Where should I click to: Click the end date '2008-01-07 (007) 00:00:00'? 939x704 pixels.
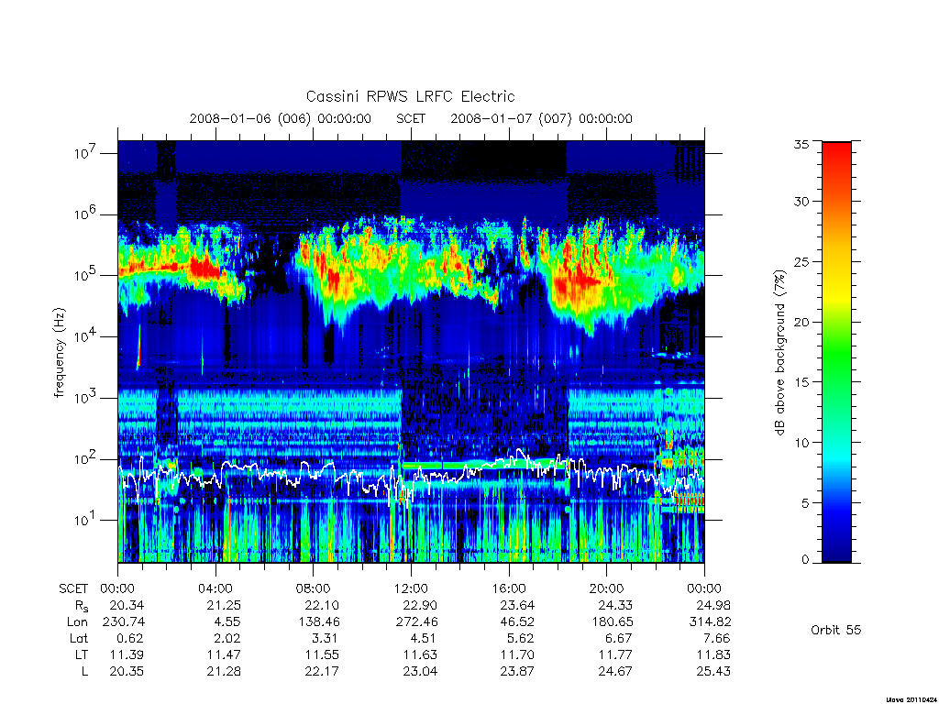pos(541,118)
